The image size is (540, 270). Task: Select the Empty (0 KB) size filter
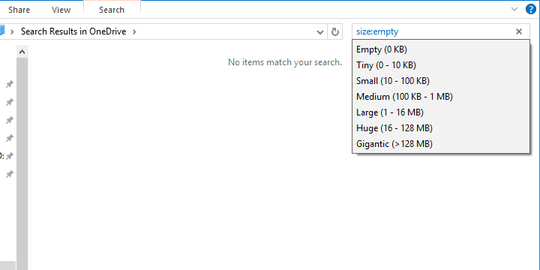[441, 49]
